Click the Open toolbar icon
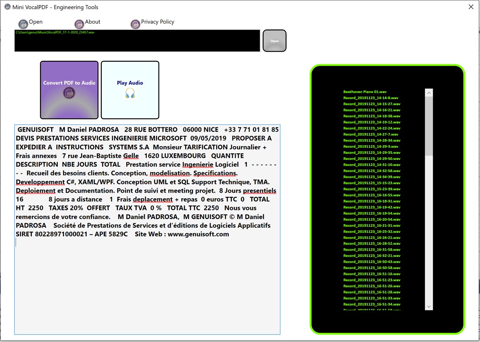 (x=23, y=24)
